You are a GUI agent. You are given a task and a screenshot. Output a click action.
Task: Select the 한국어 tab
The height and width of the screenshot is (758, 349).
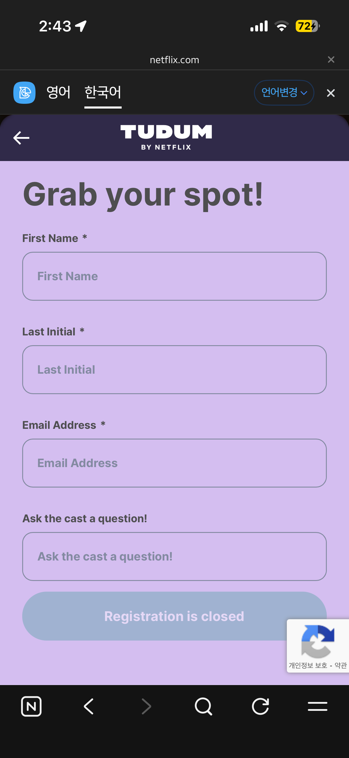tap(103, 93)
